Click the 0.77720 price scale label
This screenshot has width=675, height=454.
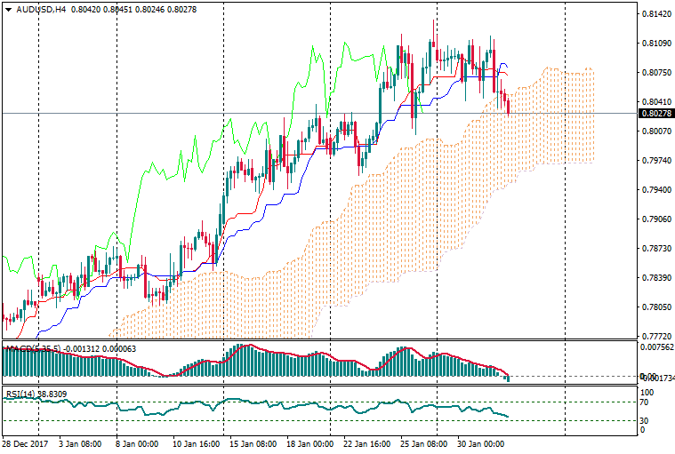(655, 337)
